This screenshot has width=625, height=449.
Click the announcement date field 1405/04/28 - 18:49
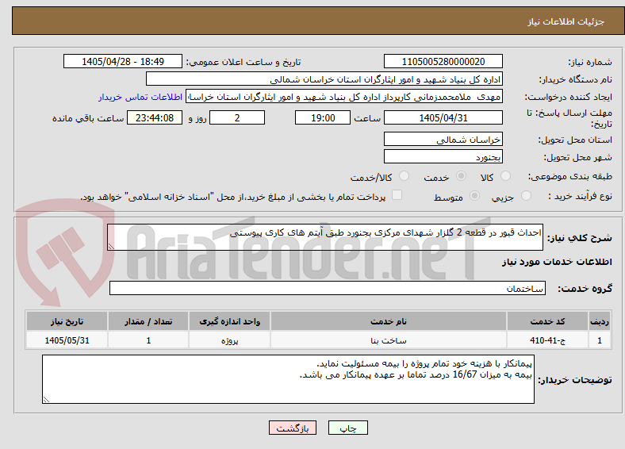tap(123, 61)
